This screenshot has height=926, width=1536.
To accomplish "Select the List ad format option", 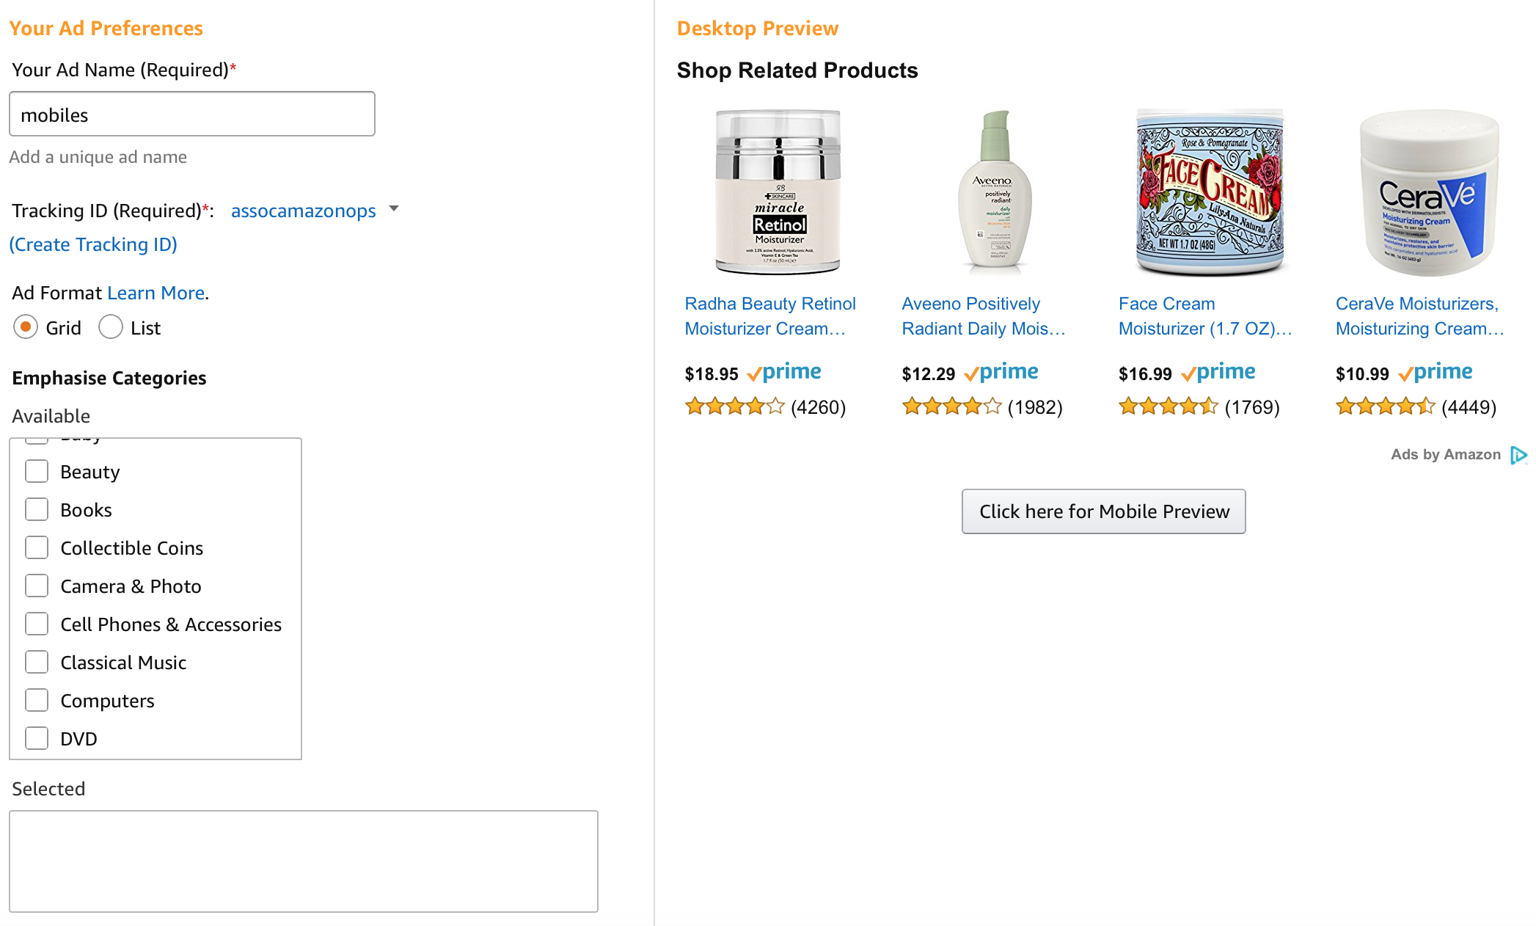I will 111,327.
